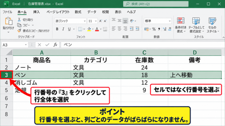Apply red font color A

click(97, 29)
